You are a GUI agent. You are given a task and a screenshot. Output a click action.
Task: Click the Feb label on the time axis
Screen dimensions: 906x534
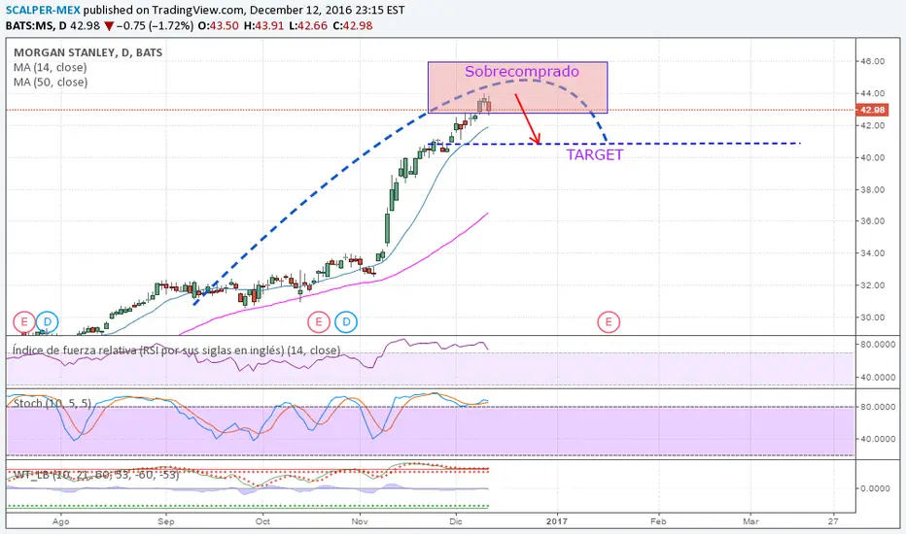click(658, 521)
